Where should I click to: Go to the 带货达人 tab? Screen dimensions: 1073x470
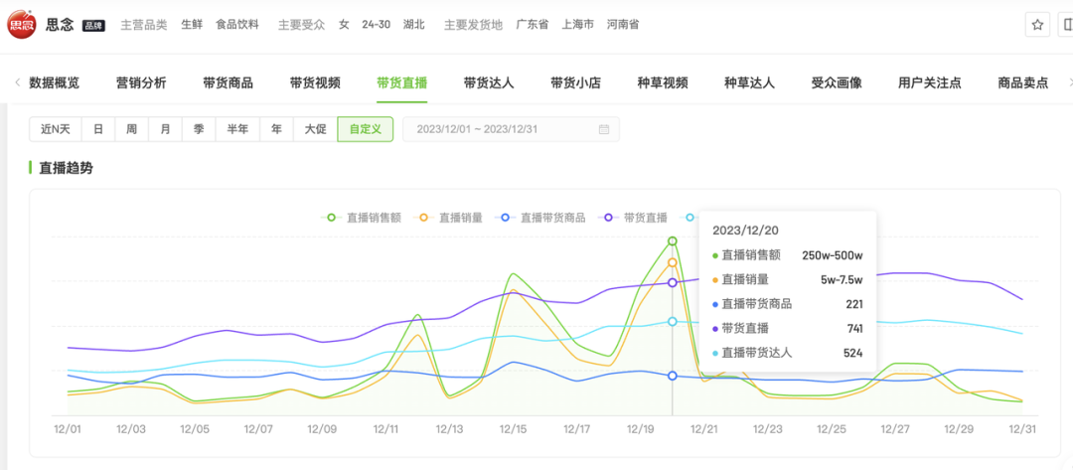point(488,82)
